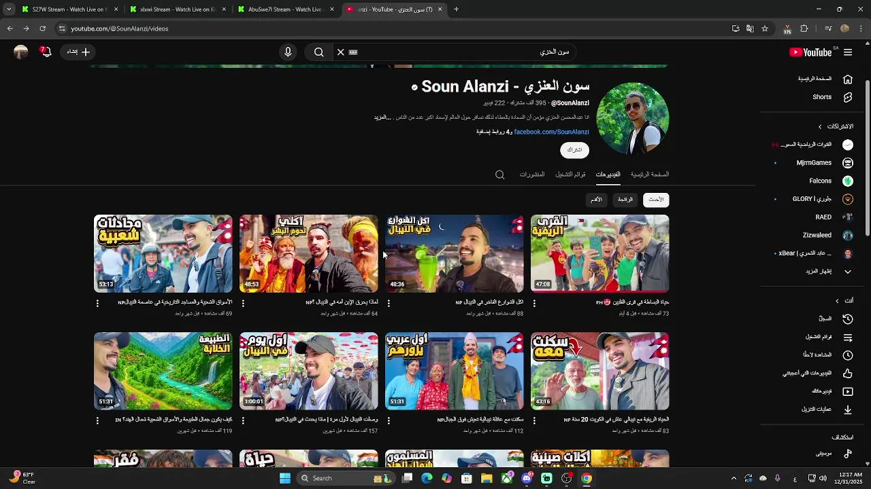Click the "إنشاء" create button
The width and height of the screenshot is (871, 489).
coord(78,52)
